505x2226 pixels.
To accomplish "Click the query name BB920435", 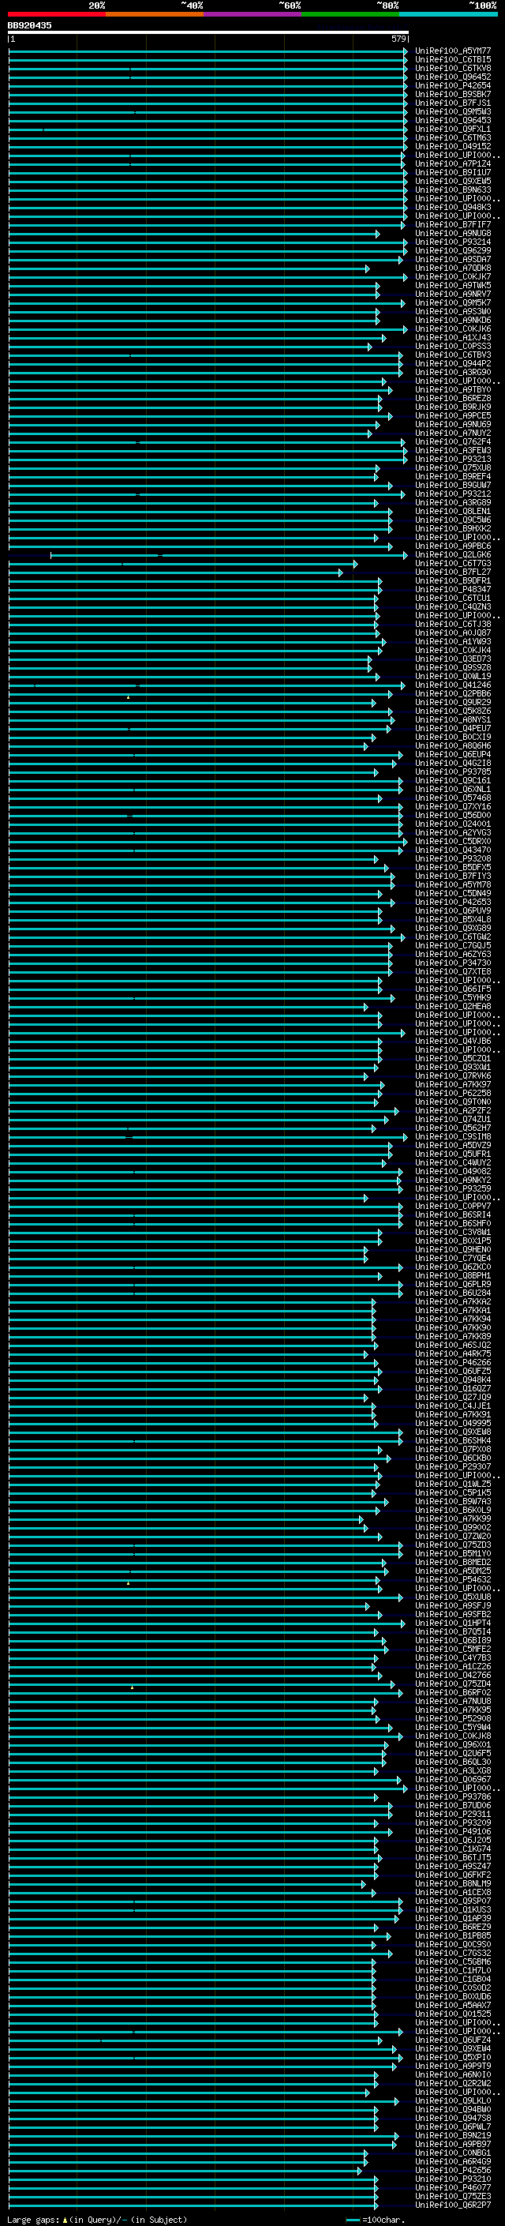I will pyautogui.click(x=29, y=26).
